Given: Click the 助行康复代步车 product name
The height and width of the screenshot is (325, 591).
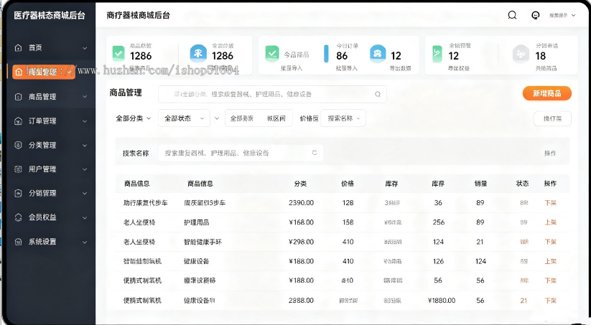Looking at the screenshot, I should point(146,202).
